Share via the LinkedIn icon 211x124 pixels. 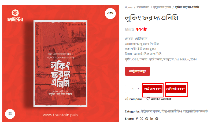[152, 119]
